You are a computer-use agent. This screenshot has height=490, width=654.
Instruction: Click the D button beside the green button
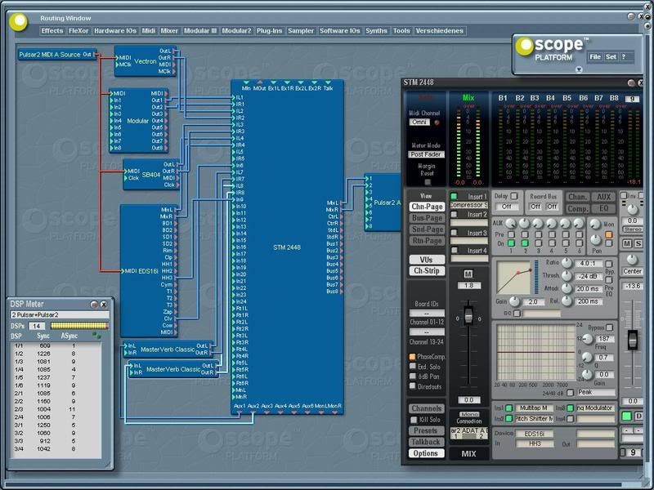(x=638, y=416)
